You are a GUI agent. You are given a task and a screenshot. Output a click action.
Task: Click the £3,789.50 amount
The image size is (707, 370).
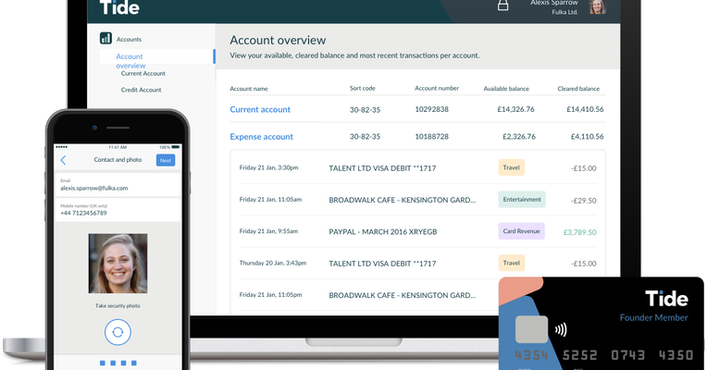coord(579,232)
